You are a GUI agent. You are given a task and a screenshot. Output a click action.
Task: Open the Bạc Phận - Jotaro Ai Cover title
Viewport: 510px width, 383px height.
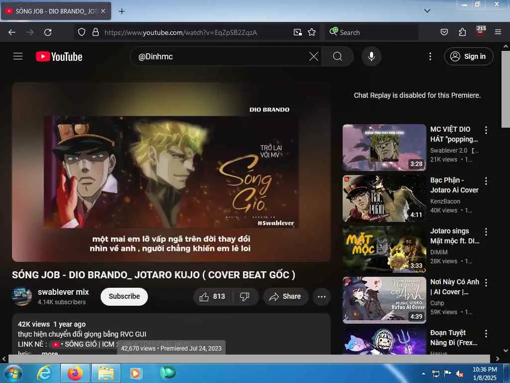(454, 185)
